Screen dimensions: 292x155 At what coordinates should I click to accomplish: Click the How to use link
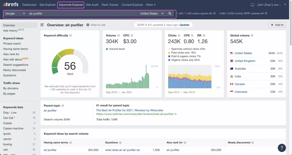[x=98, y=25]
